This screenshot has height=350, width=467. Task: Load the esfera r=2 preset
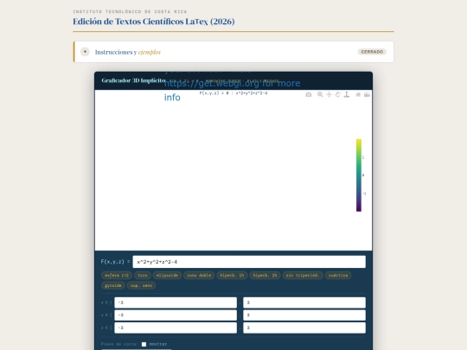tap(117, 276)
